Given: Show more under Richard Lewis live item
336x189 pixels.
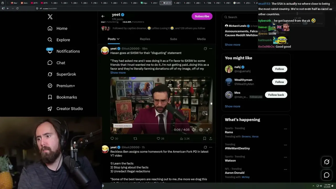Looking at the screenshot, I should 233,45.
